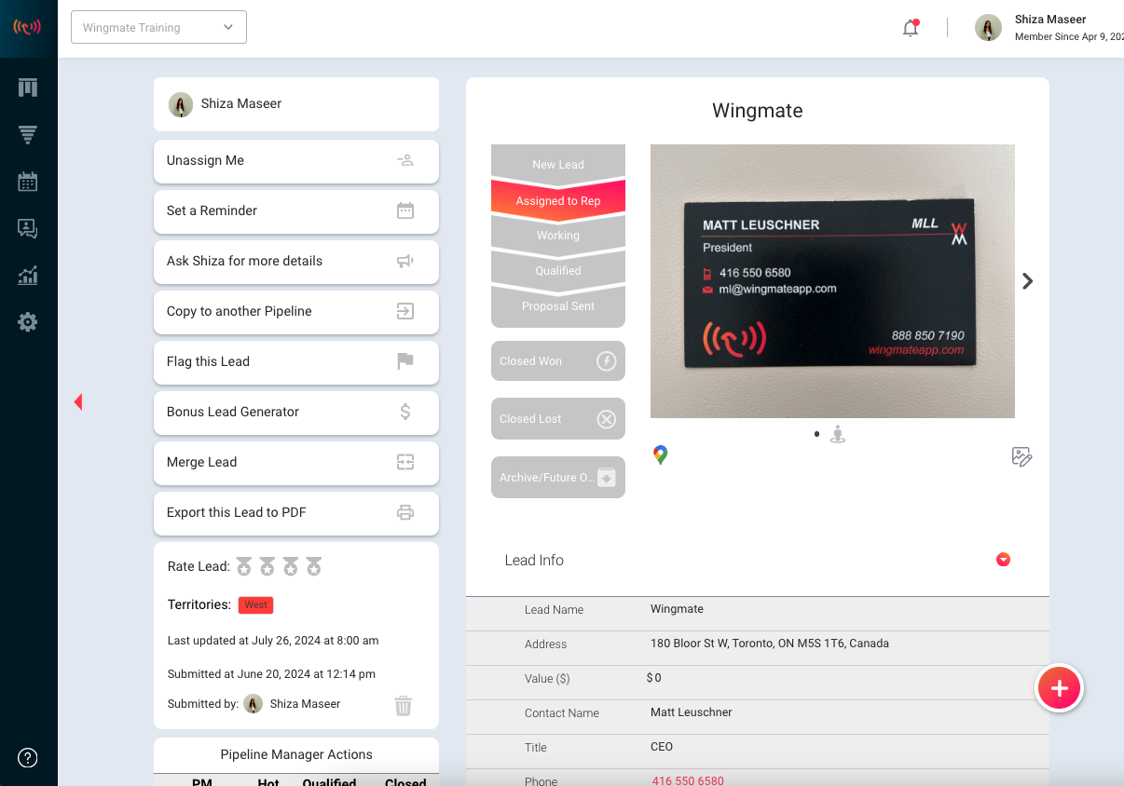
Task: Click the phone number link 416 550 6580
Action: [688, 780]
